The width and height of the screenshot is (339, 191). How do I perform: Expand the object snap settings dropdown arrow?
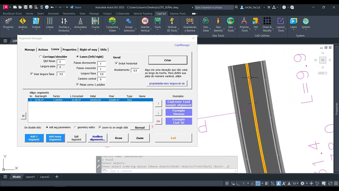pos(262,183)
